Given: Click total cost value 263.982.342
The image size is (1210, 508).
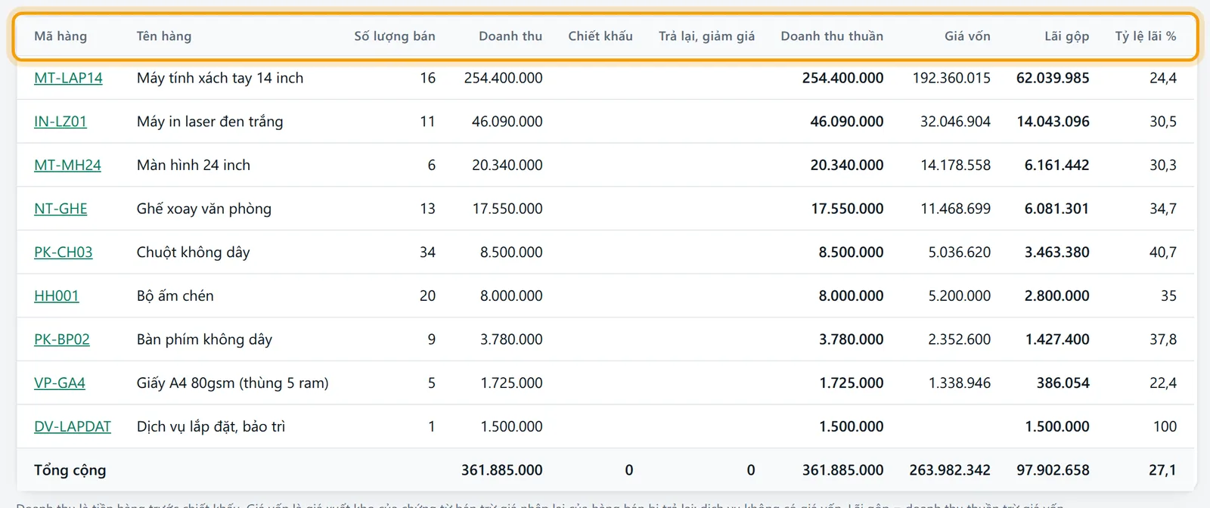Looking at the screenshot, I should (950, 470).
